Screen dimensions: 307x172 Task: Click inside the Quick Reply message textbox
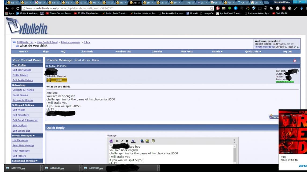pyautogui.click(x=171, y=154)
